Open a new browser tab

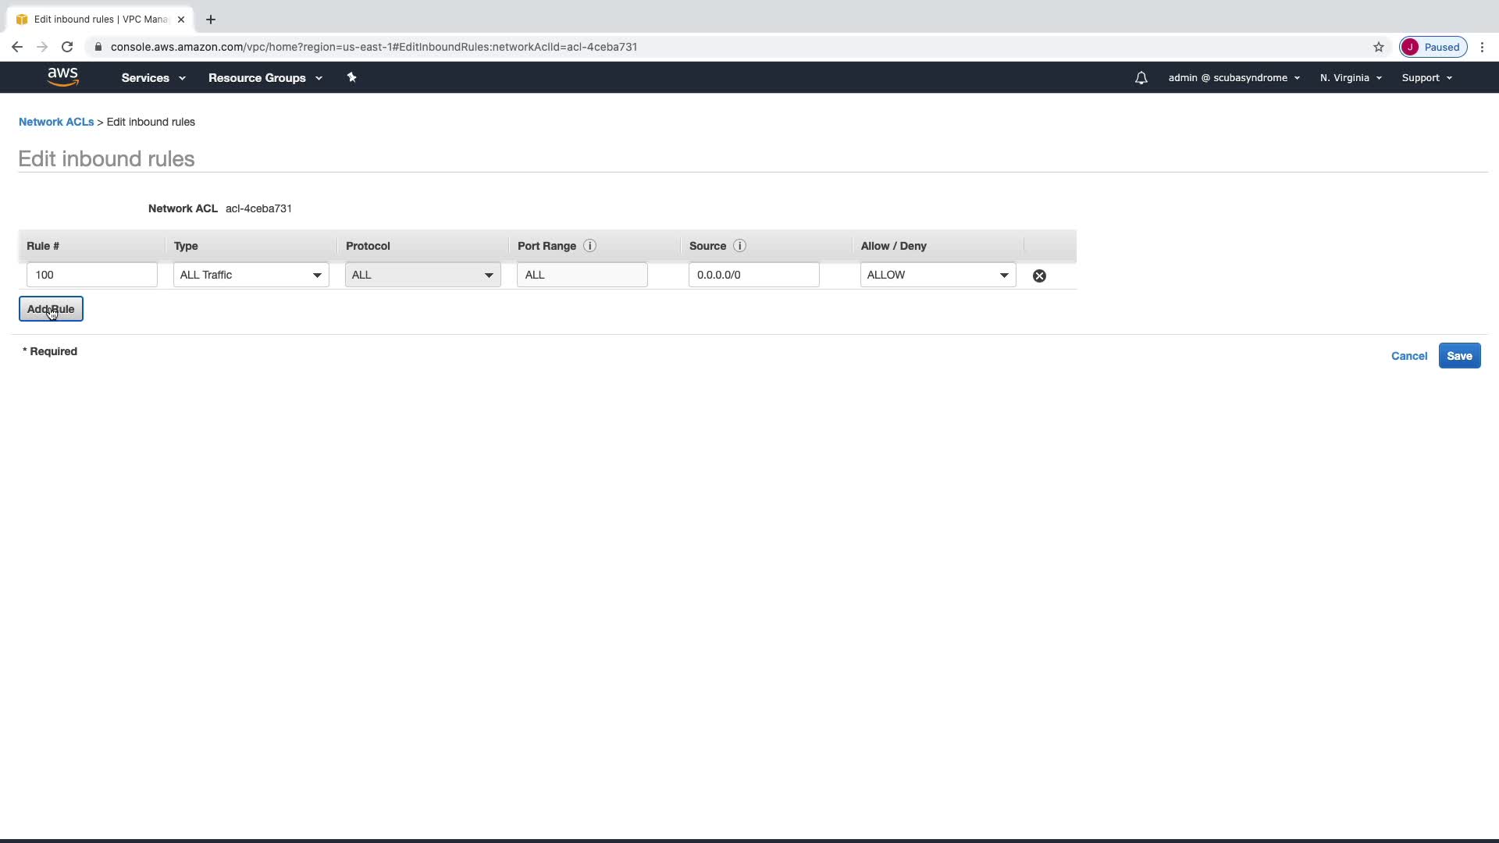point(211,20)
